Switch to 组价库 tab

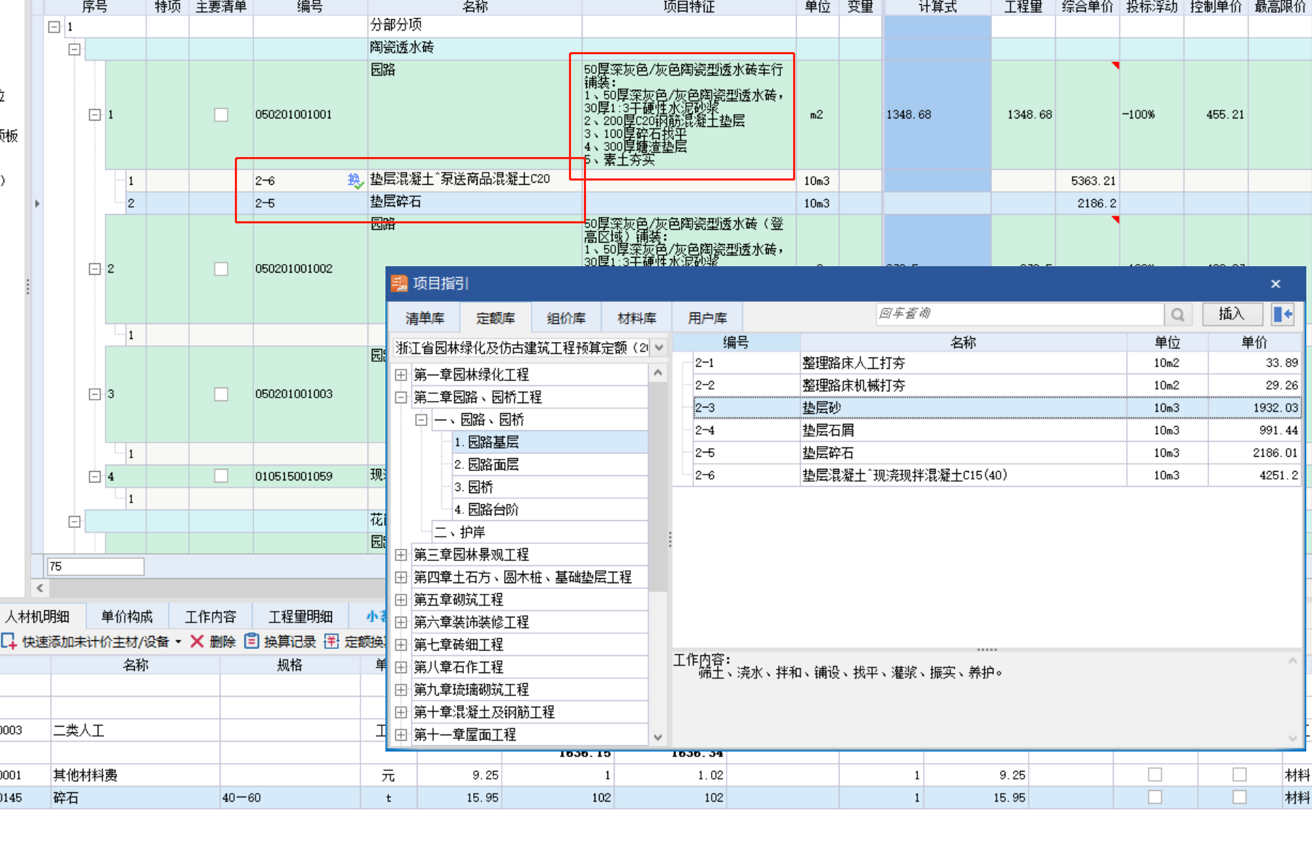566,318
